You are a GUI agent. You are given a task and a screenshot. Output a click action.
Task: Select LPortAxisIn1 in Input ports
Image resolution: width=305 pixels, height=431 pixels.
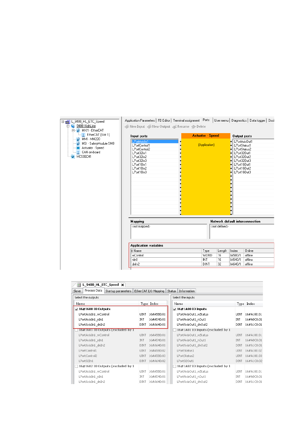tap(155, 141)
